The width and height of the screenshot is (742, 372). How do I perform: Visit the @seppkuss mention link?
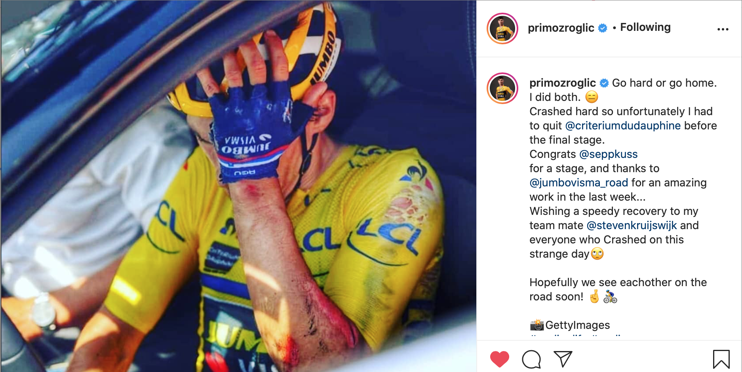608,154
